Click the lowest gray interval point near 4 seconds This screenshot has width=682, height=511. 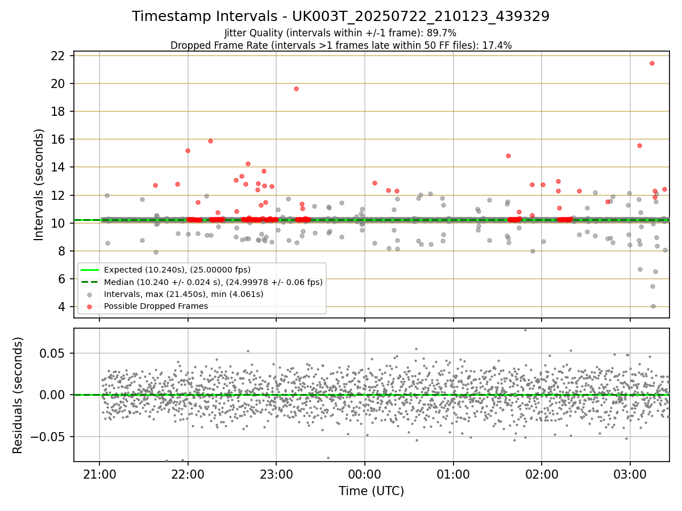[653, 306]
